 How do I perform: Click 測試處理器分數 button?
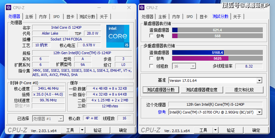tap(161, 90)
